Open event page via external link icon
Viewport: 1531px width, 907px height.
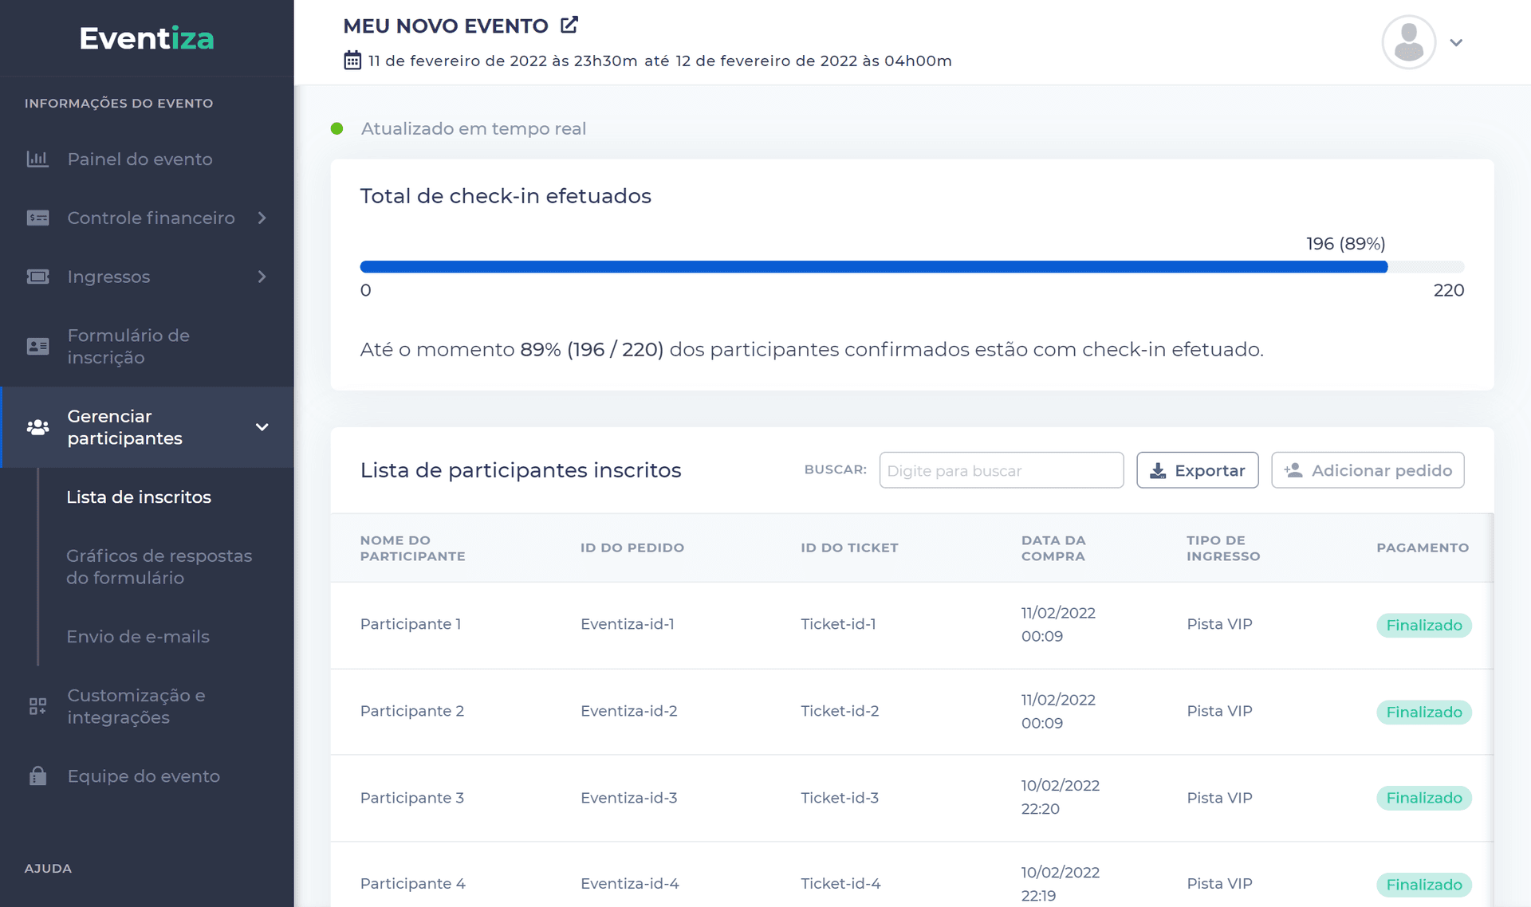pyautogui.click(x=569, y=26)
